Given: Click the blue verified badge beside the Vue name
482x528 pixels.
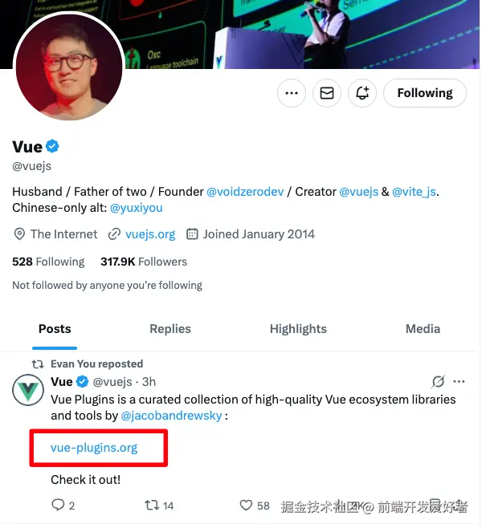Looking at the screenshot, I should 53,146.
